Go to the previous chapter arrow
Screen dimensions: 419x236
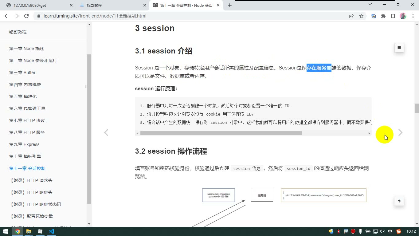point(106,132)
